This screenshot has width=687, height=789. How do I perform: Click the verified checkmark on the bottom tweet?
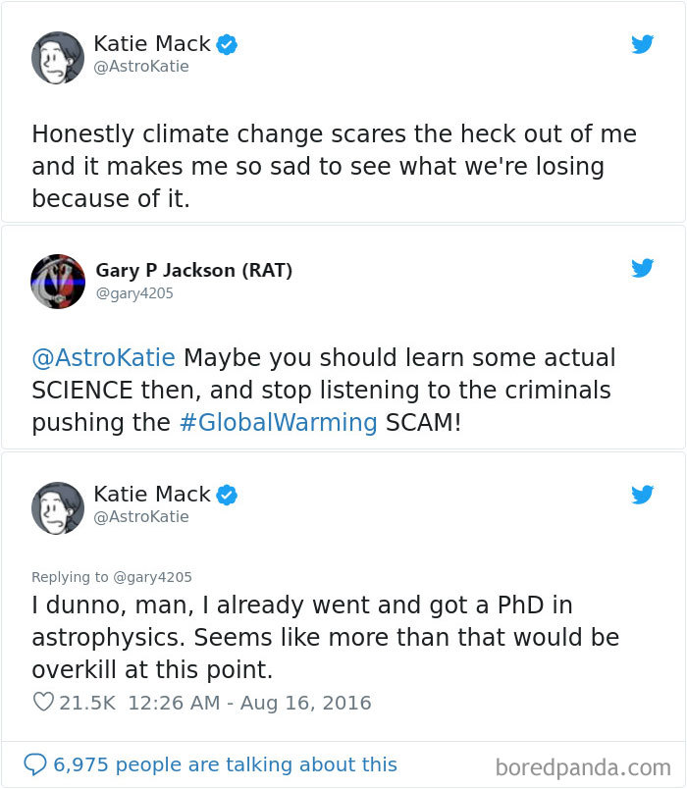click(x=226, y=494)
